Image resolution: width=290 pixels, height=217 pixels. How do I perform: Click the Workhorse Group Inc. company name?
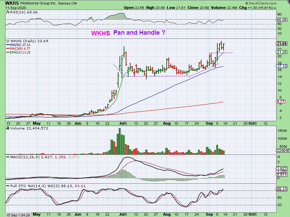(38, 3)
